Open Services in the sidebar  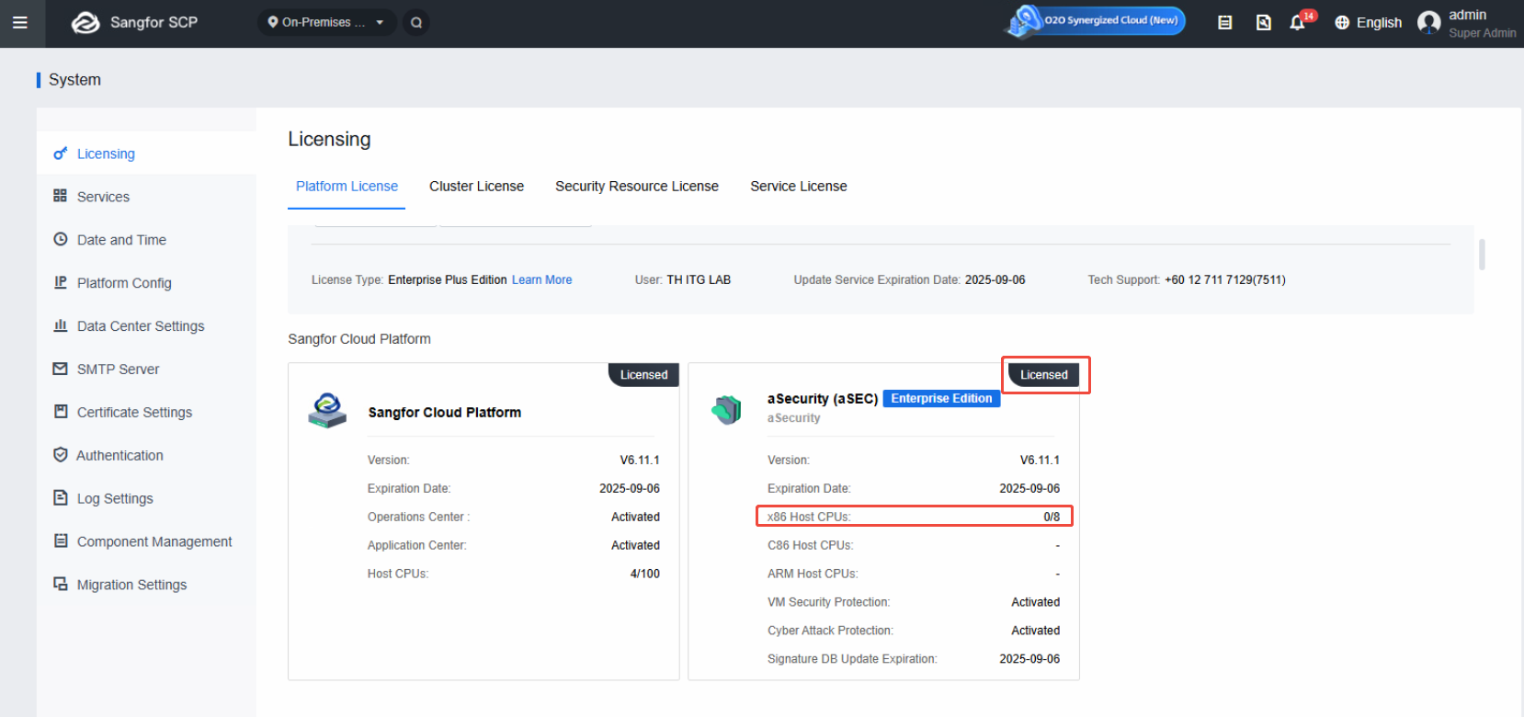click(146, 197)
